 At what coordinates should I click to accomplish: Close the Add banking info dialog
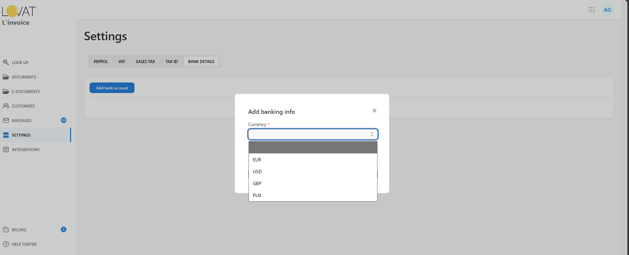tap(374, 111)
